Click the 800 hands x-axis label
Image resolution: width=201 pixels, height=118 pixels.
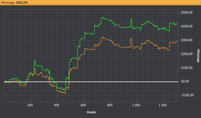[x=110, y=105]
